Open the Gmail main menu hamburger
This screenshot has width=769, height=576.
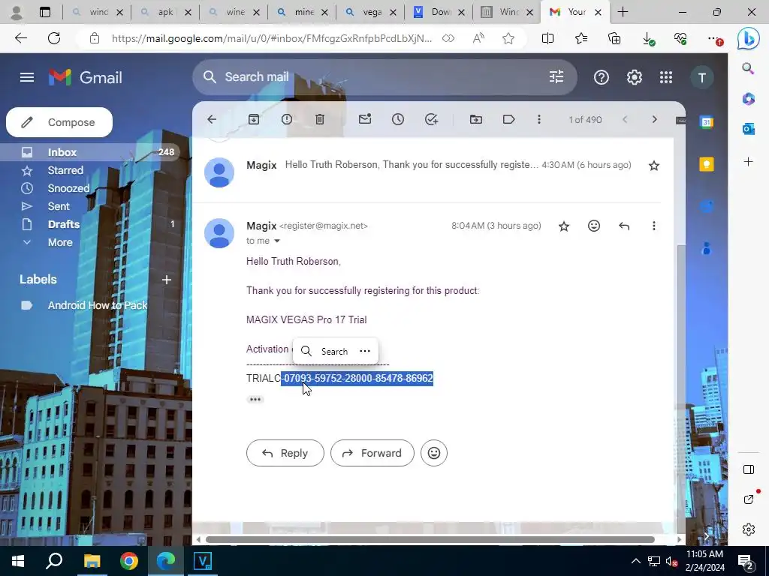[x=27, y=77]
